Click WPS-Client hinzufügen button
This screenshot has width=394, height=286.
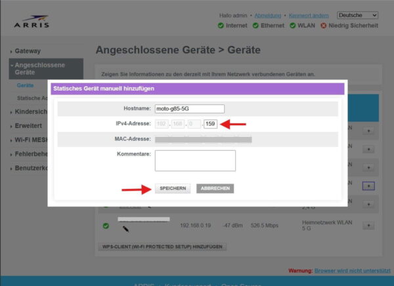click(x=162, y=247)
